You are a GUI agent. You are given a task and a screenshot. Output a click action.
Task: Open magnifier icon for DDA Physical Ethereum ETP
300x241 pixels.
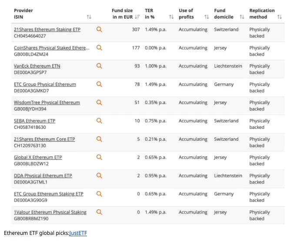pos(99,176)
